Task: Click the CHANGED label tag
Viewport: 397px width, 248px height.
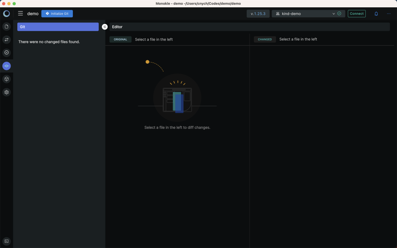Action: pyautogui.click(x=265, y=39)
